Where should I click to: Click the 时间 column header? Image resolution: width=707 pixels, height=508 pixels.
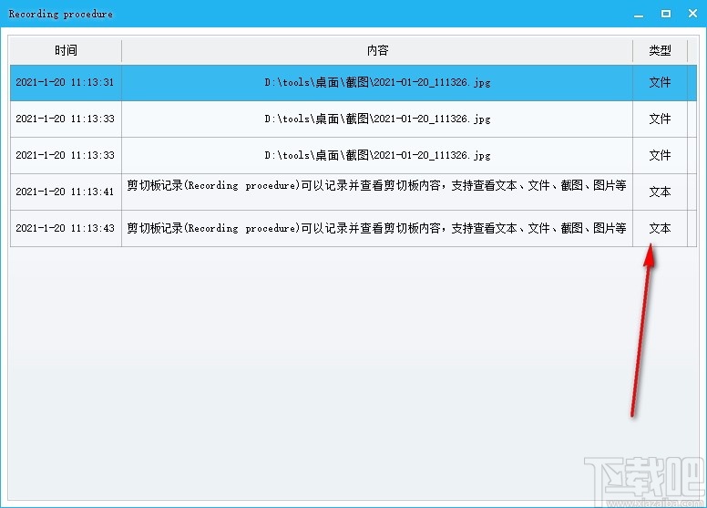pos(66,50)
